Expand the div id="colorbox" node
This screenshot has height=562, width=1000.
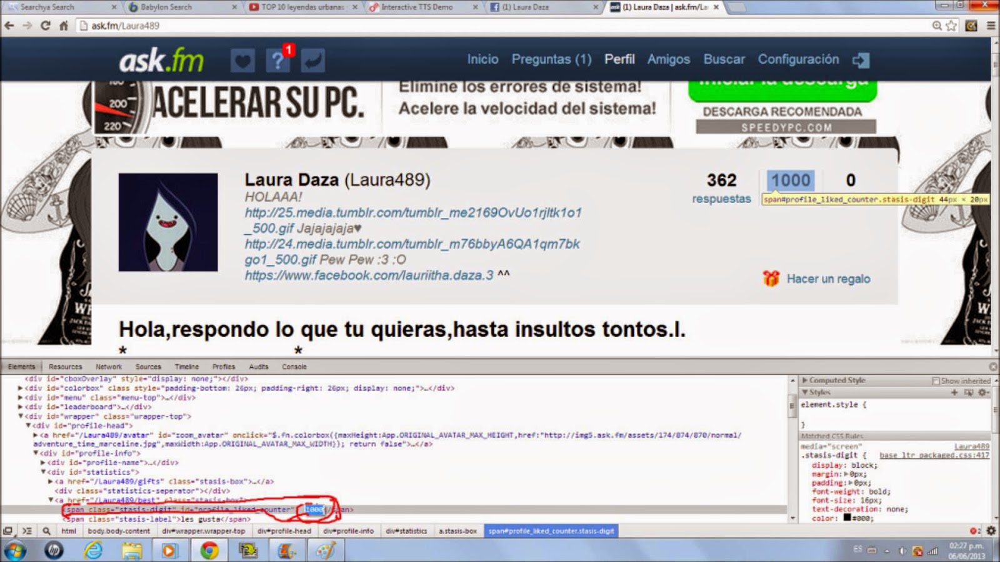coord(21,388)
